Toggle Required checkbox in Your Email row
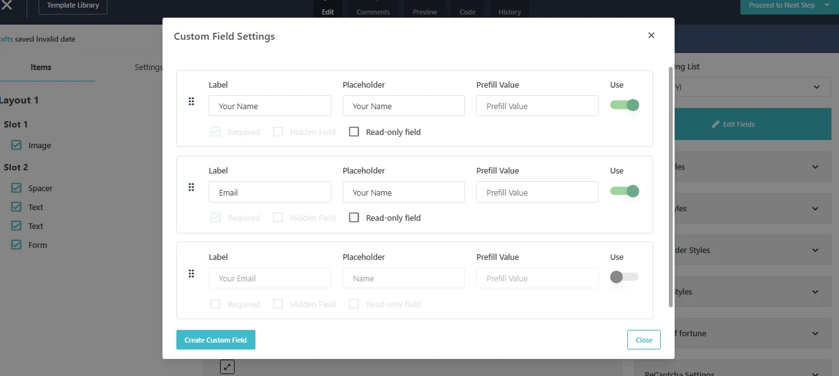 coord(216,304)
